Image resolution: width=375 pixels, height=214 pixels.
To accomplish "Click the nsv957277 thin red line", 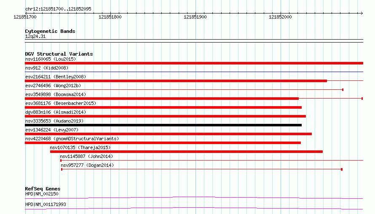I will click(202, 169).
